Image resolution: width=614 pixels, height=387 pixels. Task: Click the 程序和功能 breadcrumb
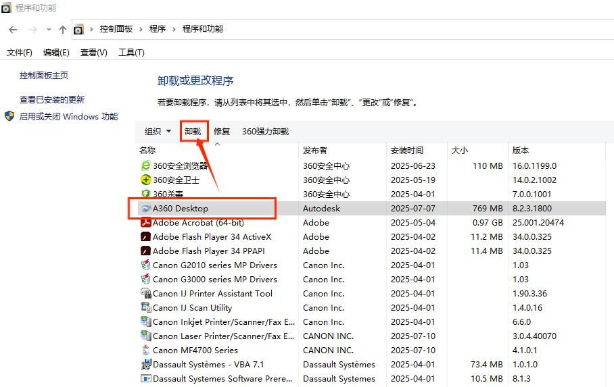(202, 29)
